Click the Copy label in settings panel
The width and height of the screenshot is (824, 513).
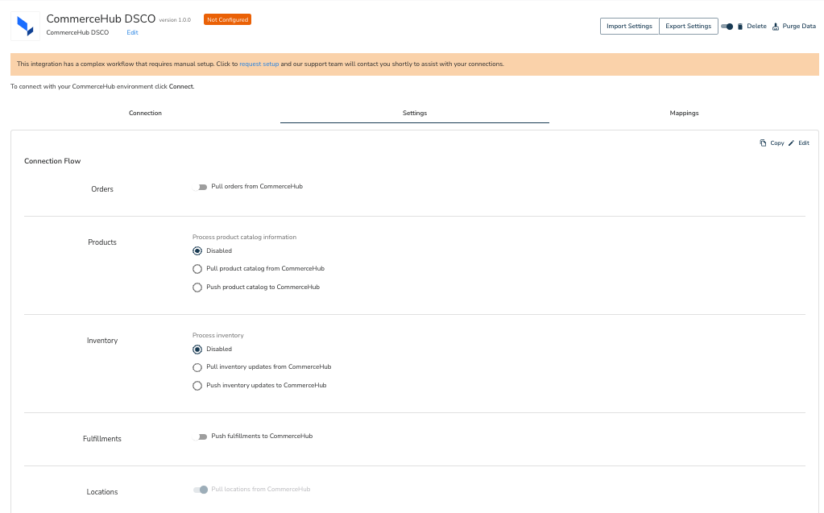[x=776, y=143]
